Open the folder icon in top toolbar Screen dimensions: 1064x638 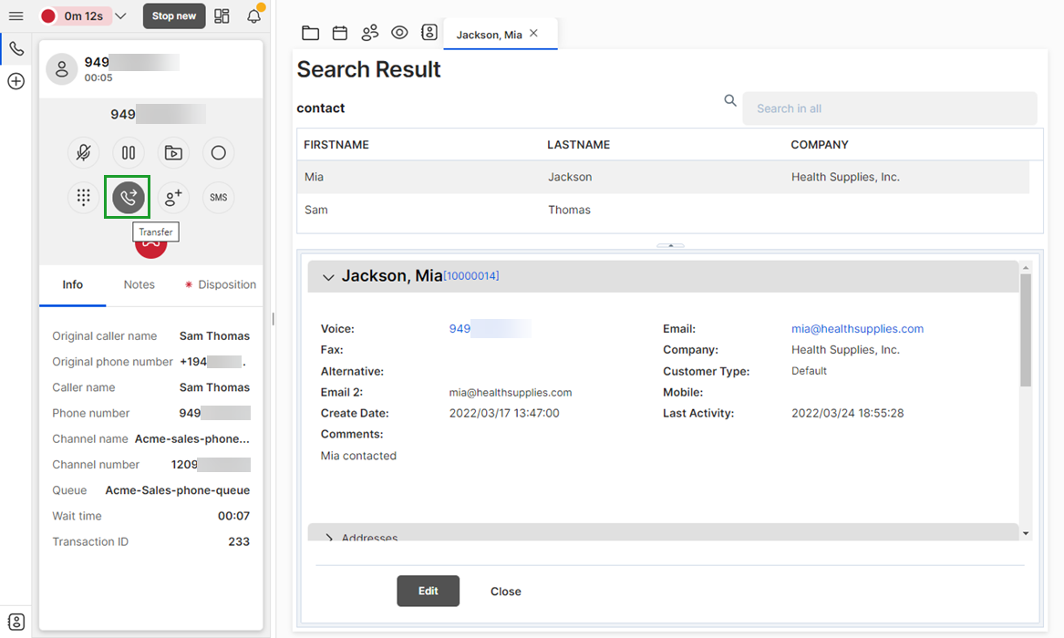click(x=310, y=33)
